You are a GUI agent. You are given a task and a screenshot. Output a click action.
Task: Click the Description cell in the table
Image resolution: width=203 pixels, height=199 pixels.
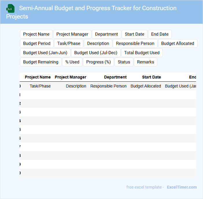tap(76, 86)
